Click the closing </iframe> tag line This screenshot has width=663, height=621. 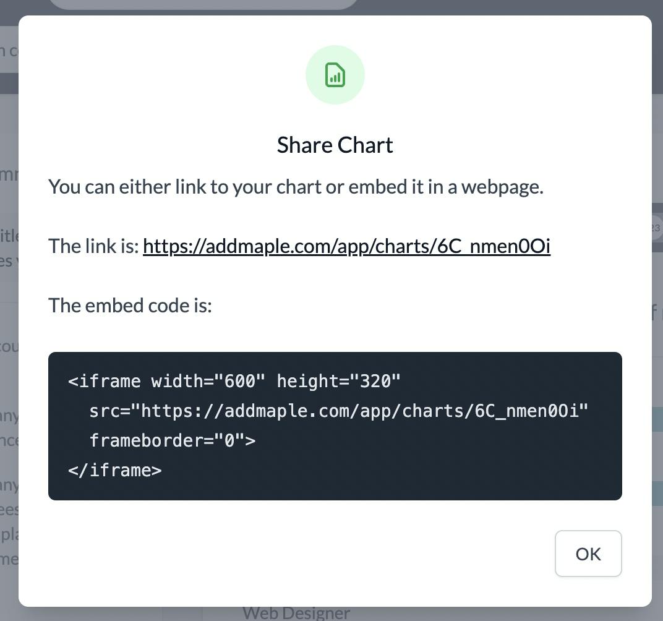[x=114, y=470]
